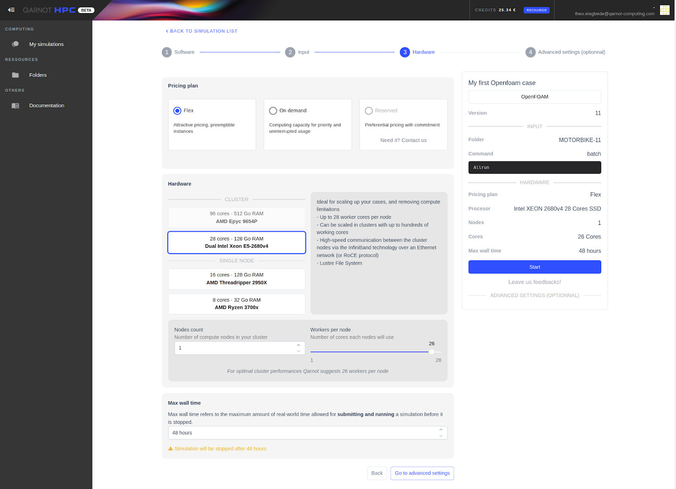The width and height of the screenshot is (676, 489).
Task: Click the back arrow icon in top bar
Action: tap(11, 10)
